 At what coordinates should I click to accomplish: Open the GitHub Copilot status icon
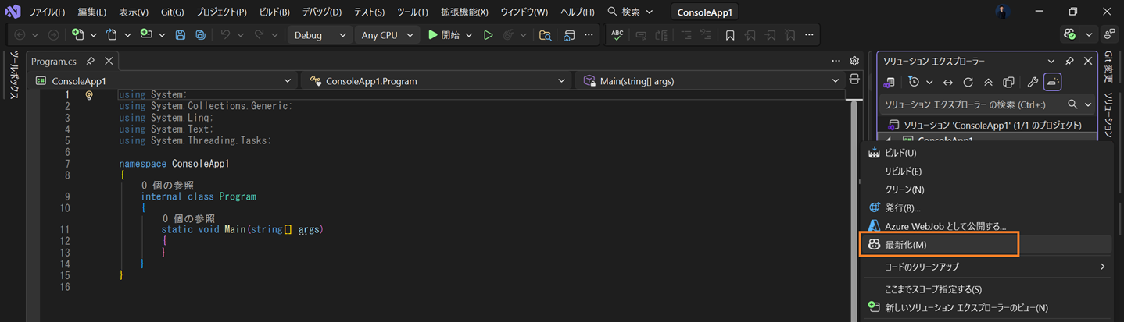1070,34
